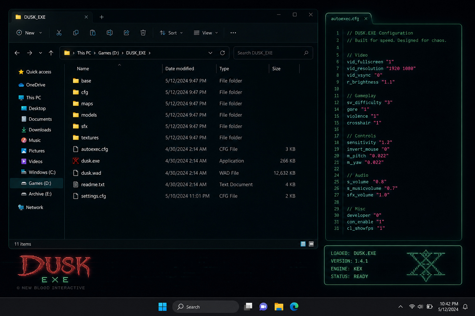Viewport: 475px width, 316px height.
Task: Close the autoexec.cfg editor tab
Action: (x=366, y=19)
